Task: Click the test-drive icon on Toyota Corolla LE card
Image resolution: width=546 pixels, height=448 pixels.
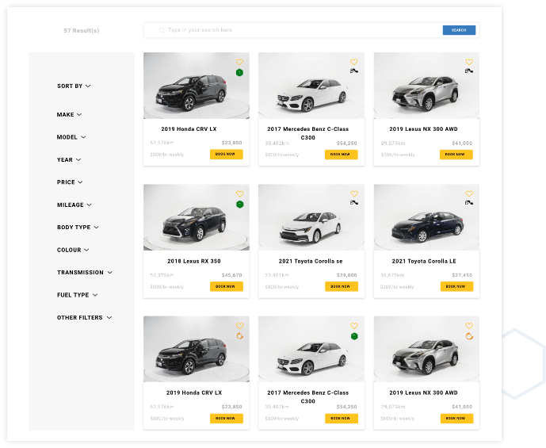Action: (469, 203)
